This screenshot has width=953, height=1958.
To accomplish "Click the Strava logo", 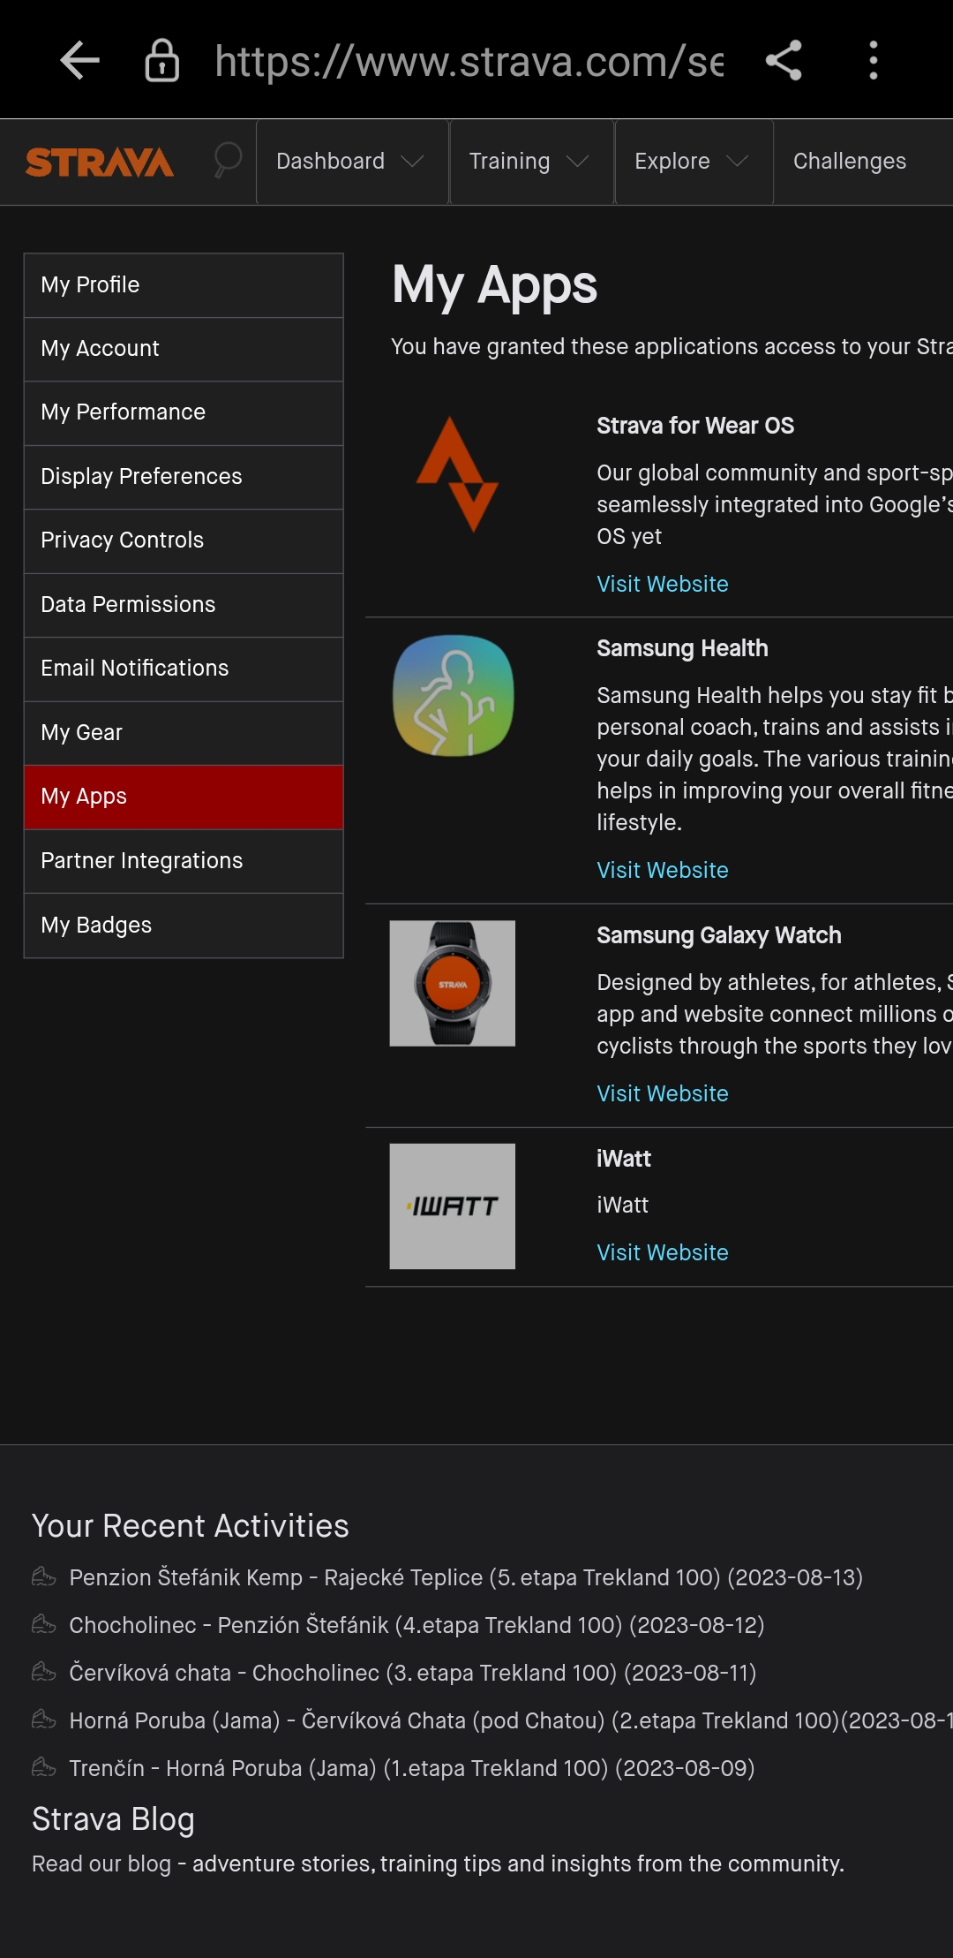I will click(100, 163).
